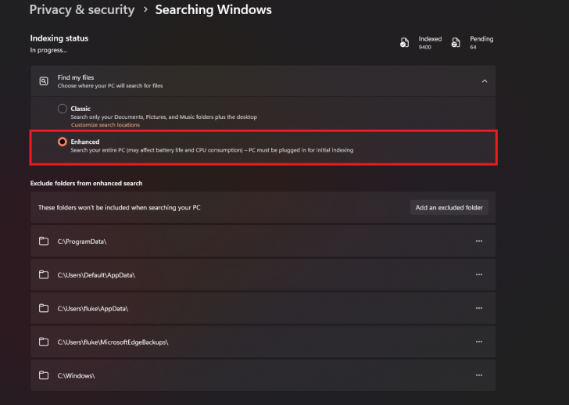This screenshot has height=405, width=569.
Task: Click the folder icon for C:\Users\fluke\AppData\
Action: coord(45,308)
